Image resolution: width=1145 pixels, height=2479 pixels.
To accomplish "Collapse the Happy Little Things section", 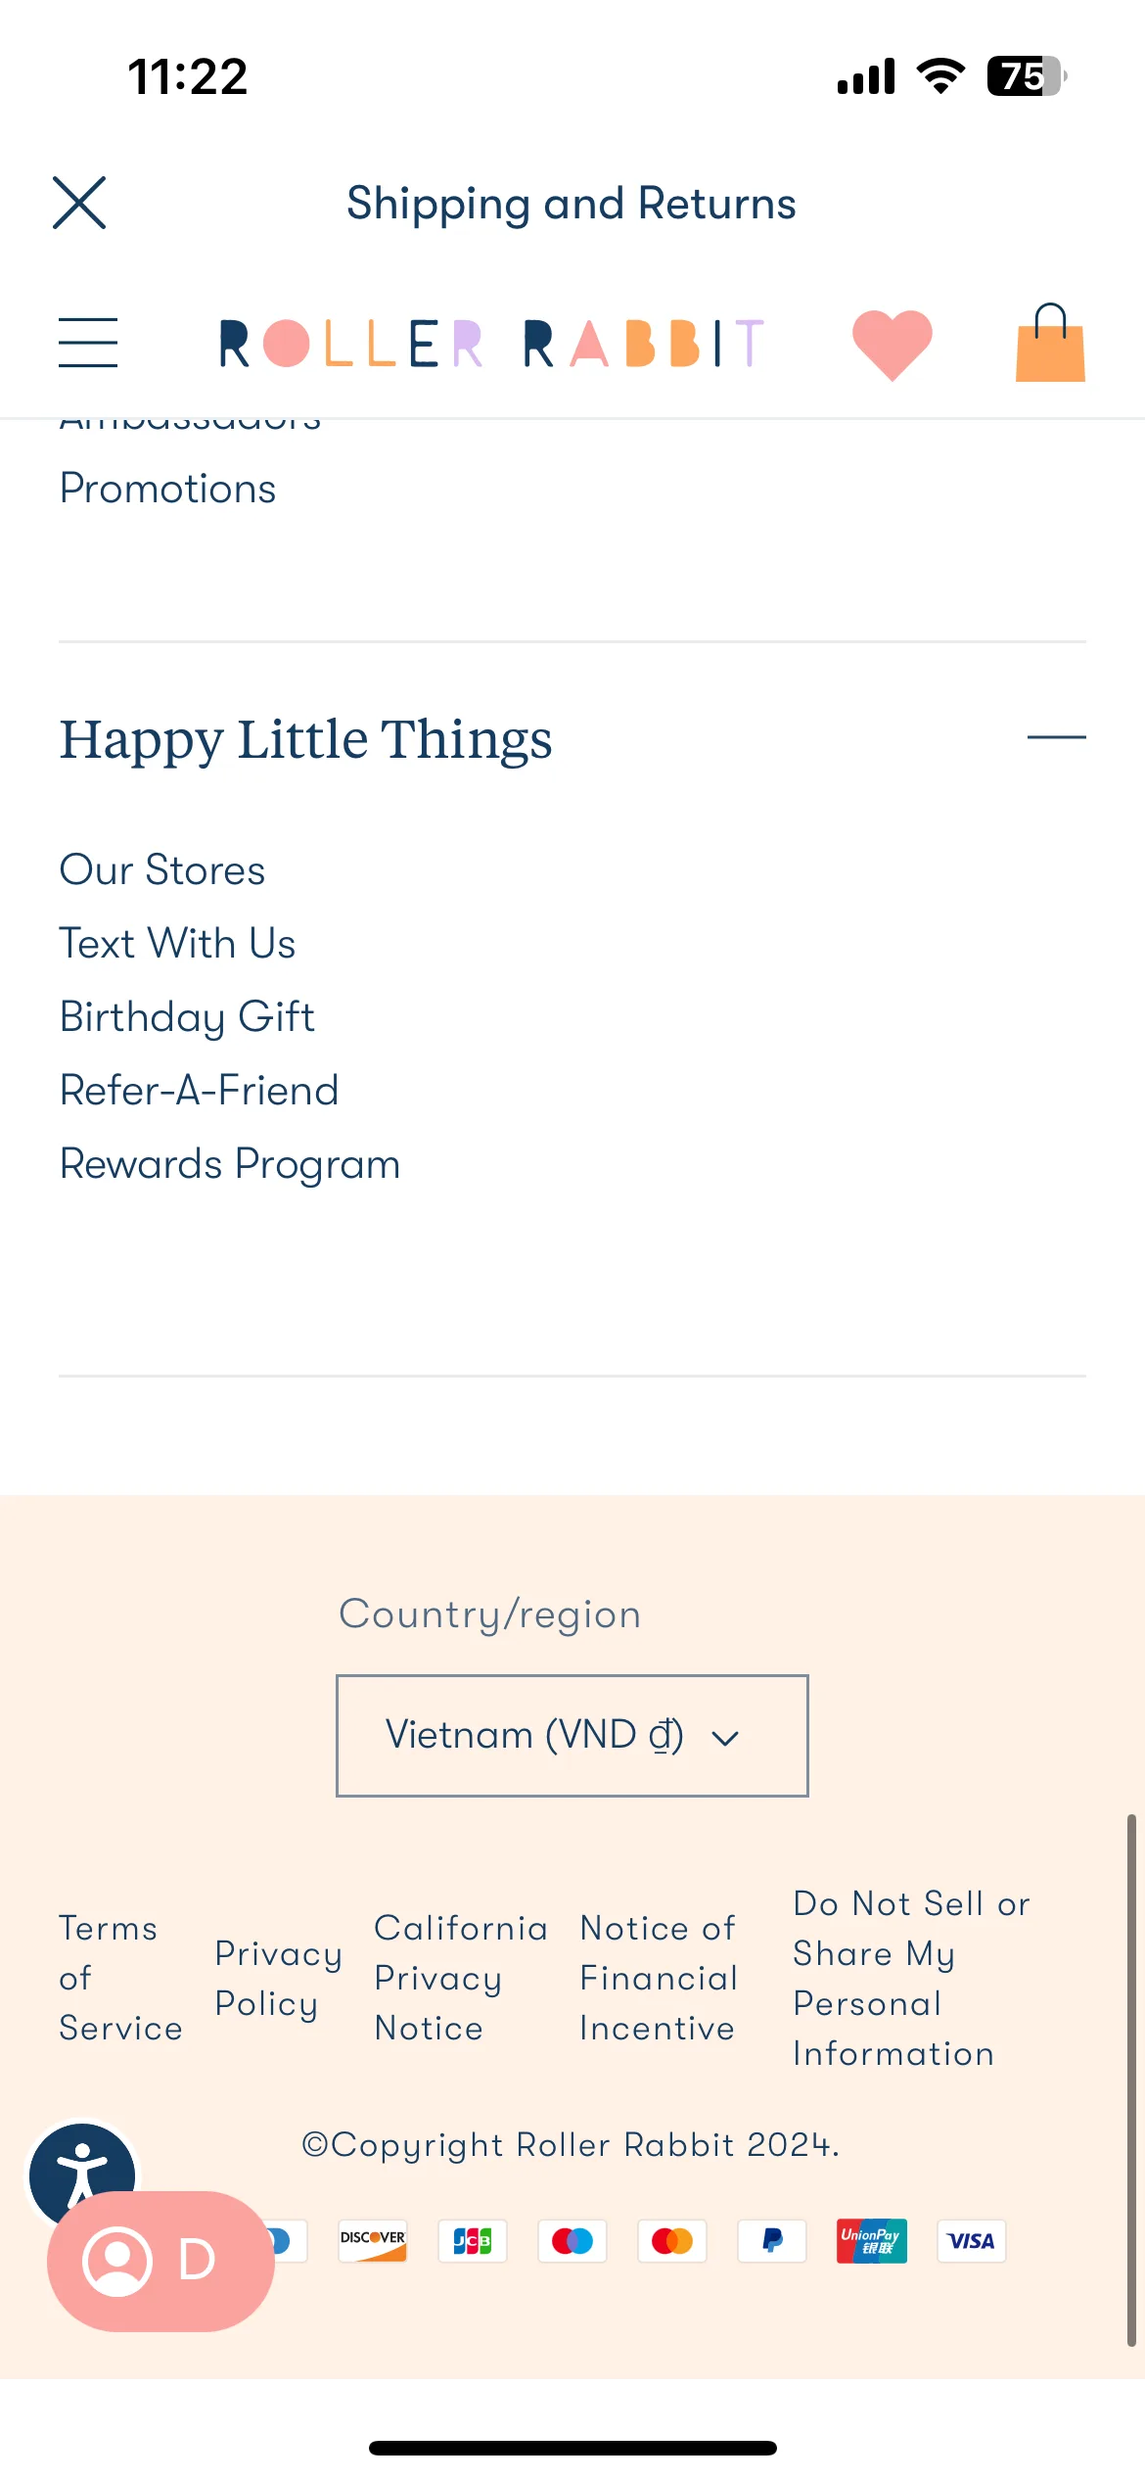I will (x=1056, y=737).
